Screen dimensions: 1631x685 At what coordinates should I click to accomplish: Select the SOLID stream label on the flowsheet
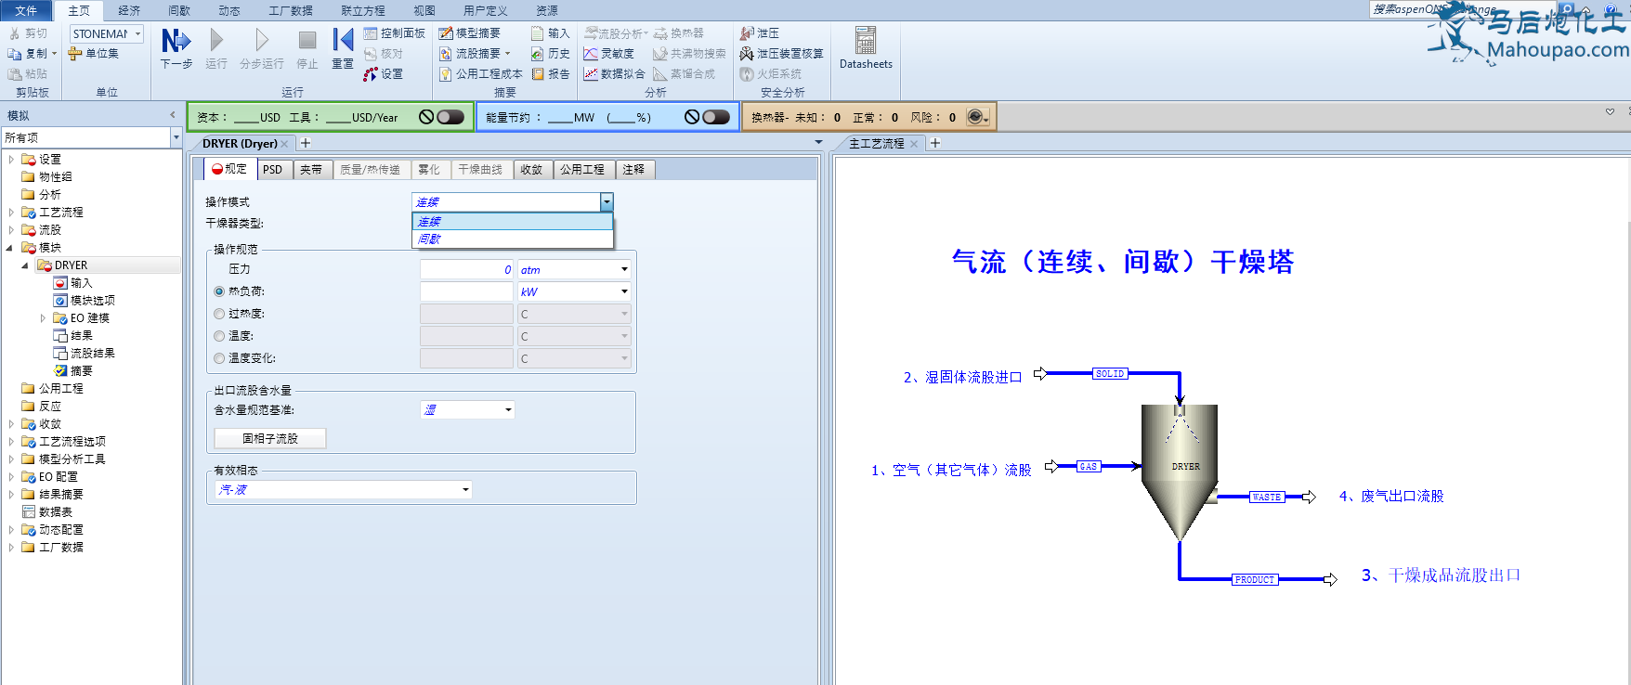[x=1110, y=374]
